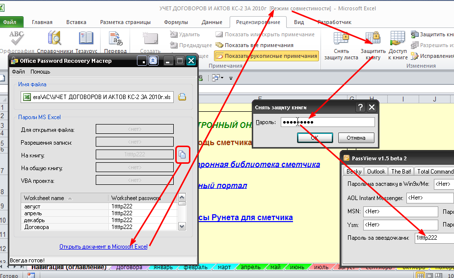Click the MSN field in PassView

401,211
